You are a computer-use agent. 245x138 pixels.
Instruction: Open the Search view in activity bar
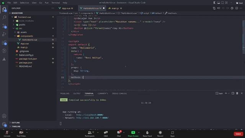(x=4, y=17)
